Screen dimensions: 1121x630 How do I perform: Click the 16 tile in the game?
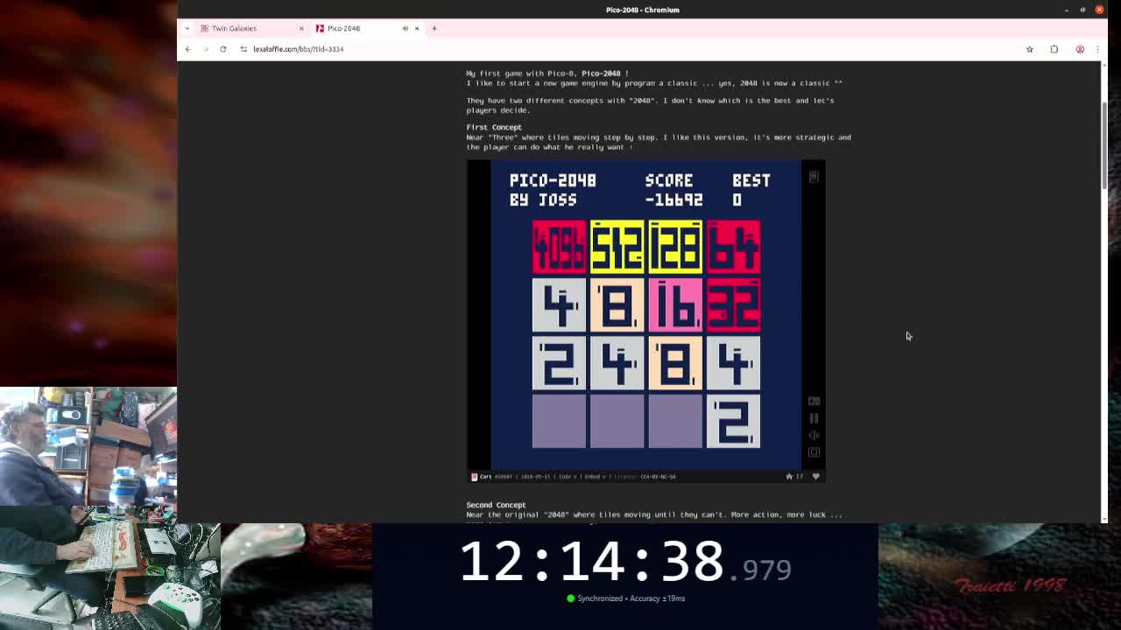click(x=675, y=305)
